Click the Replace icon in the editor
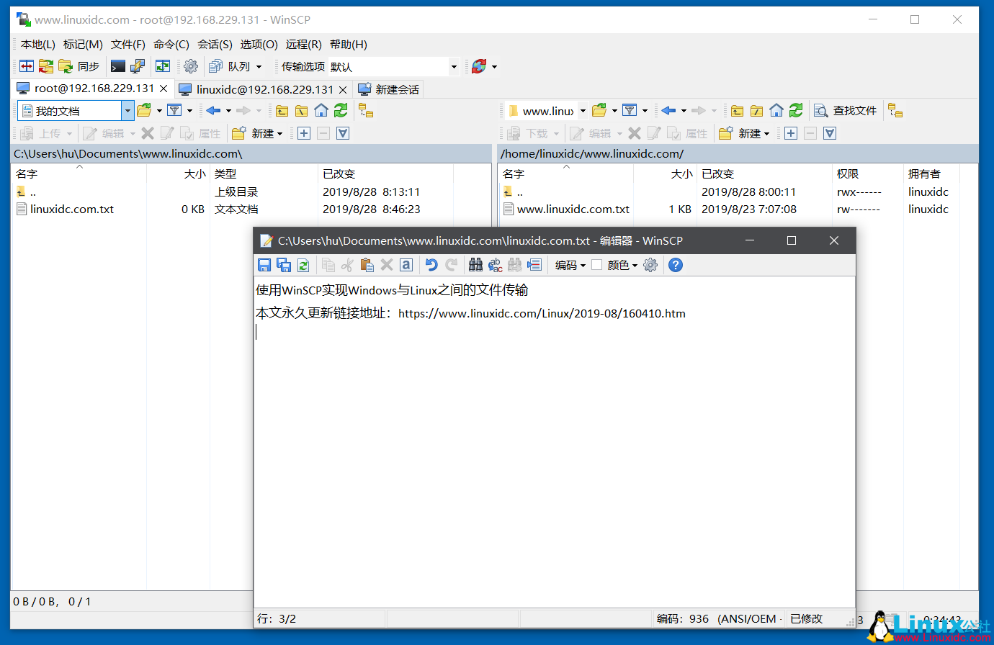The image size is (994, 645). [495, 265]
